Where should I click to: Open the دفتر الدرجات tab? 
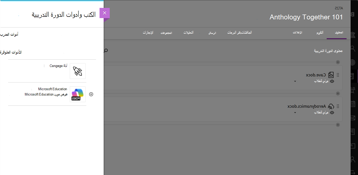tap(234, 33)
